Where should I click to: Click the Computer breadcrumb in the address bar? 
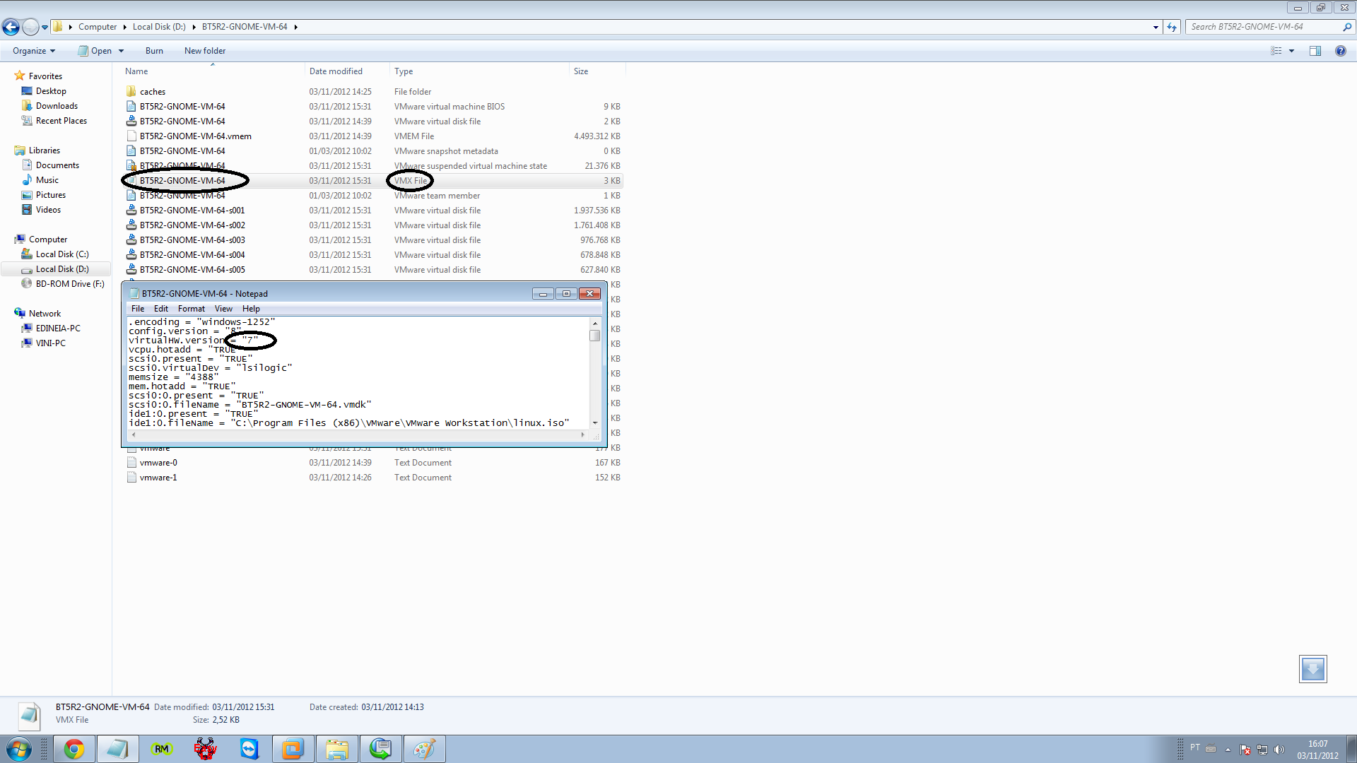click(x=98, y=27)
